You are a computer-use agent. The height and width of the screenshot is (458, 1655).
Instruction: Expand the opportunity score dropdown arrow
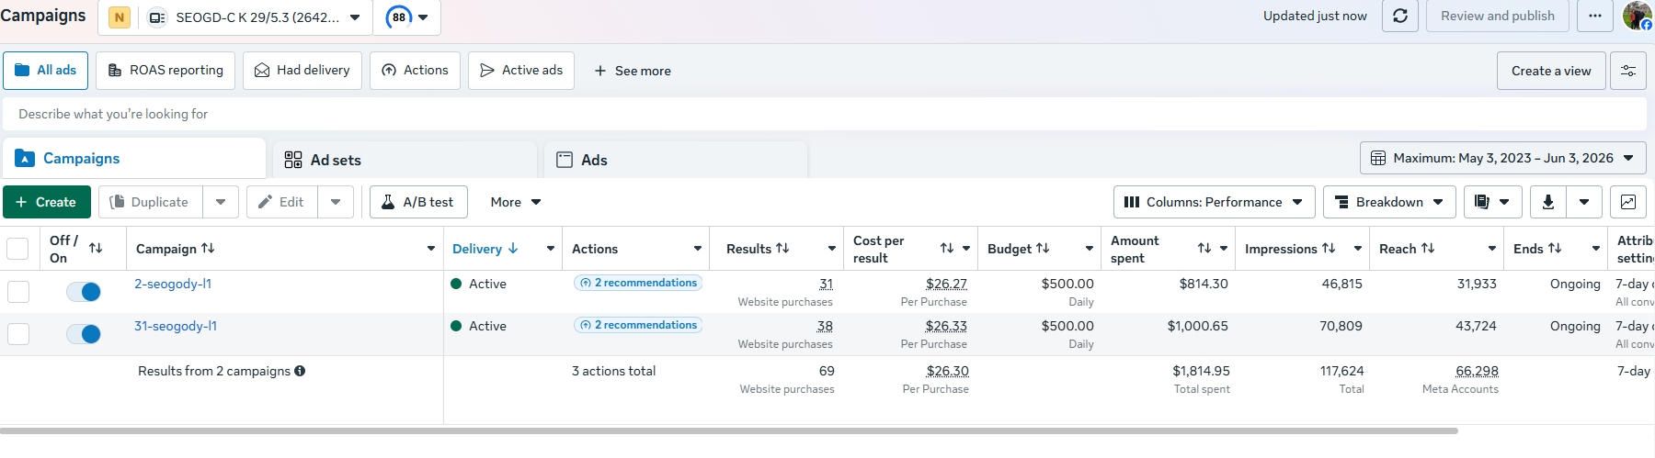pyautogui.click(x=423, y=17)
